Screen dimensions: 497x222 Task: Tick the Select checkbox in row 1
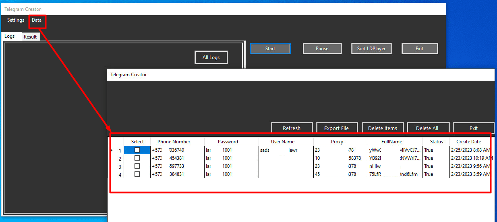coord(137,150)
